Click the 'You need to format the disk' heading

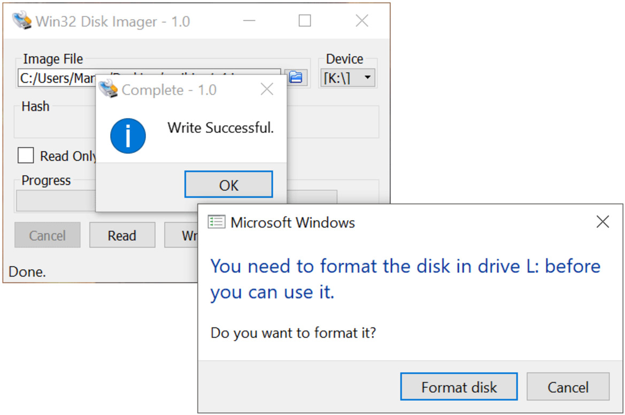tap(405, 279)
